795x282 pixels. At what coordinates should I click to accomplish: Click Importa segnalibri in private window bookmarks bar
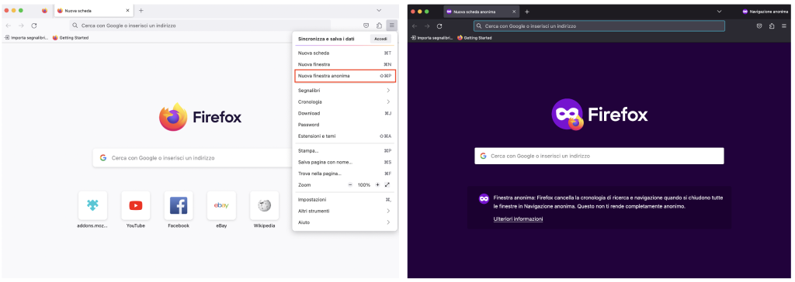(432, 38)
